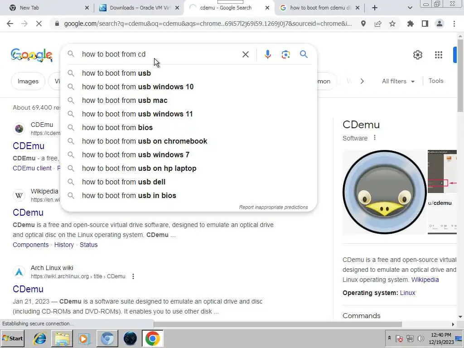Close the Downloads – Oracle VM tab
464x348 pixels.
point(177,8)
